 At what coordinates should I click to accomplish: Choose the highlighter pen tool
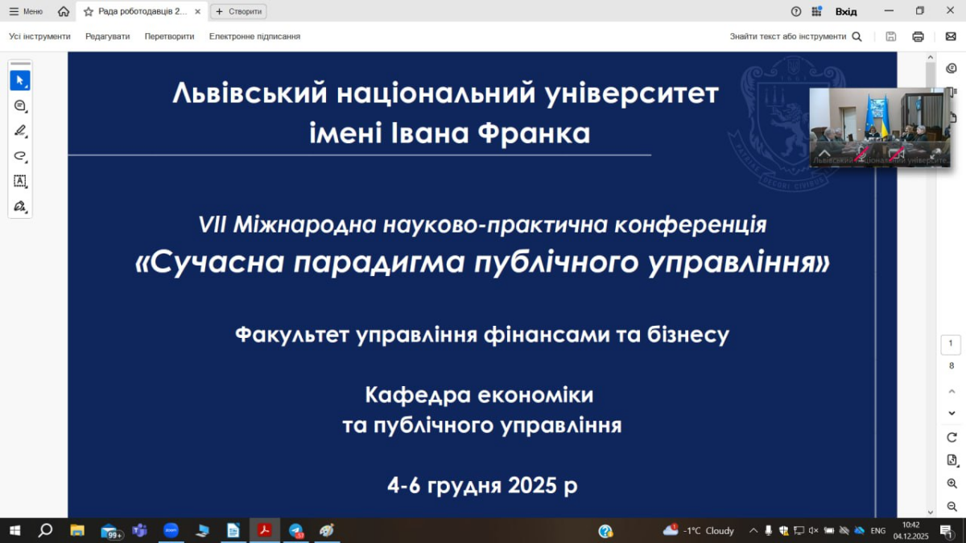tap(20, 131)
